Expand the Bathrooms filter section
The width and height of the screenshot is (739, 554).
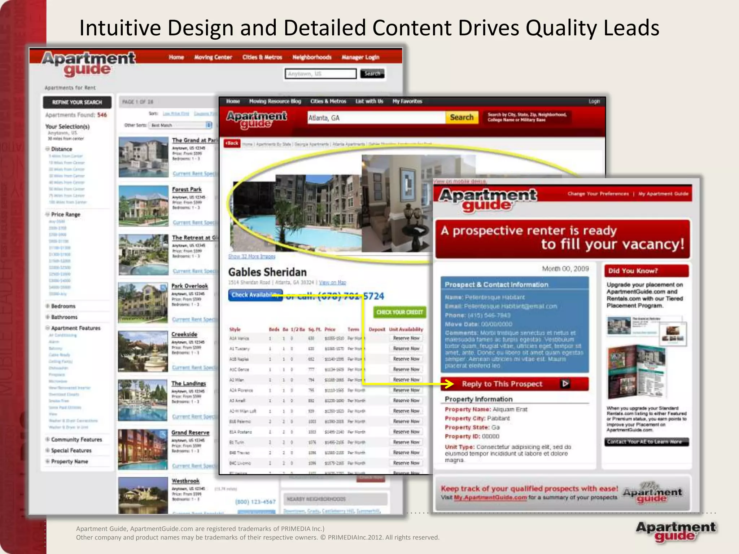click(x=47, y=317)
